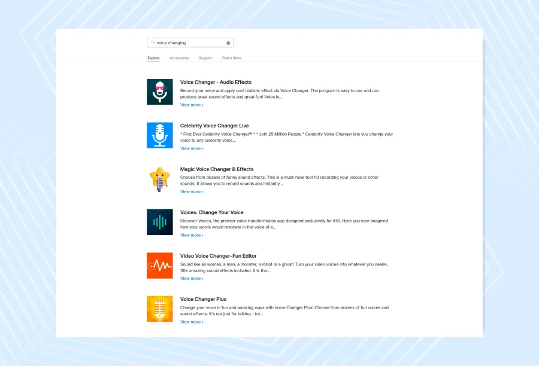This screenshot has width=539, height=366.
Task: Select the Find a Store tab
Action: tap(232, 58)
